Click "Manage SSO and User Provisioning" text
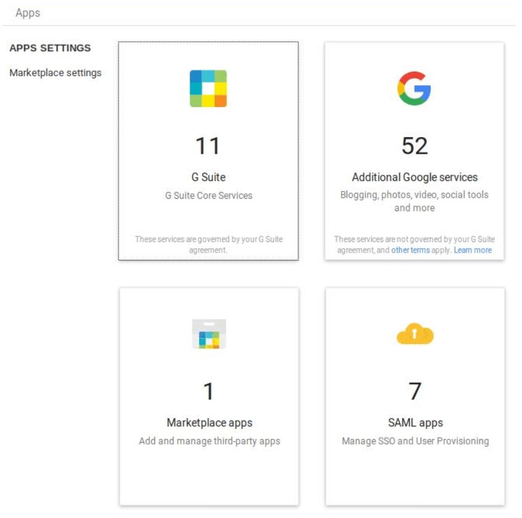 [415, 441]
